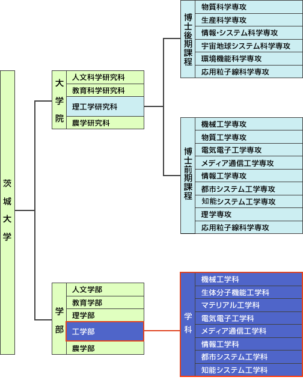
Task: Select 機械工学科 in the blue department list
Action: tap(249, 280)
